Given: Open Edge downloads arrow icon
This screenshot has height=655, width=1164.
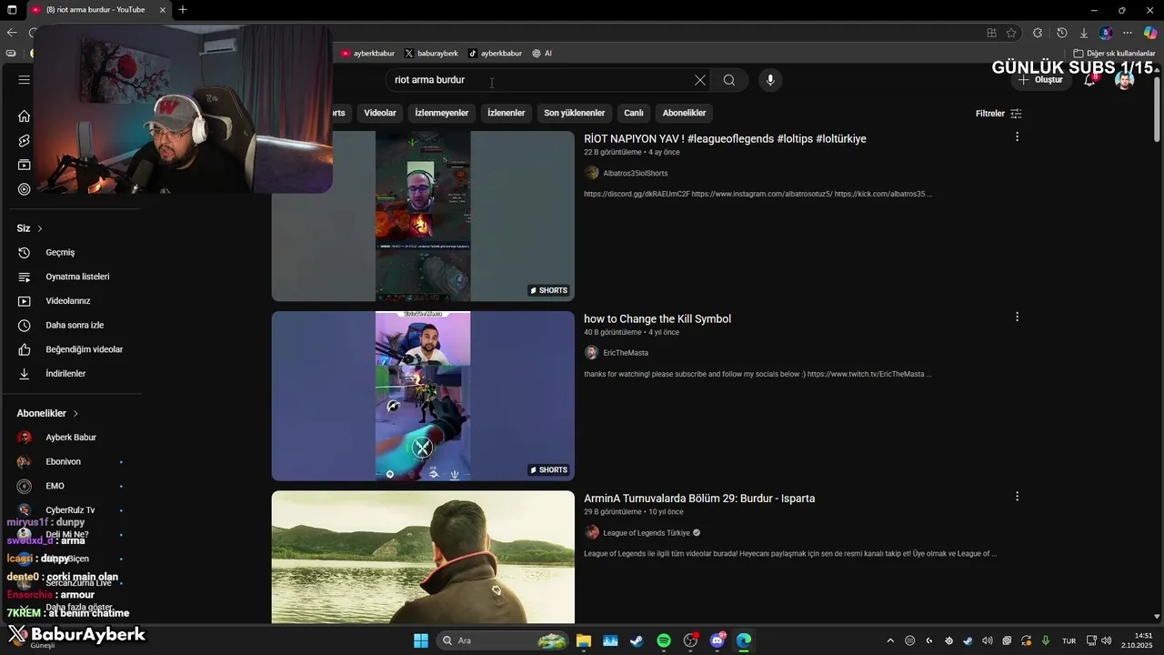Looking at the screenshot, I should [x=1083, y=33].
